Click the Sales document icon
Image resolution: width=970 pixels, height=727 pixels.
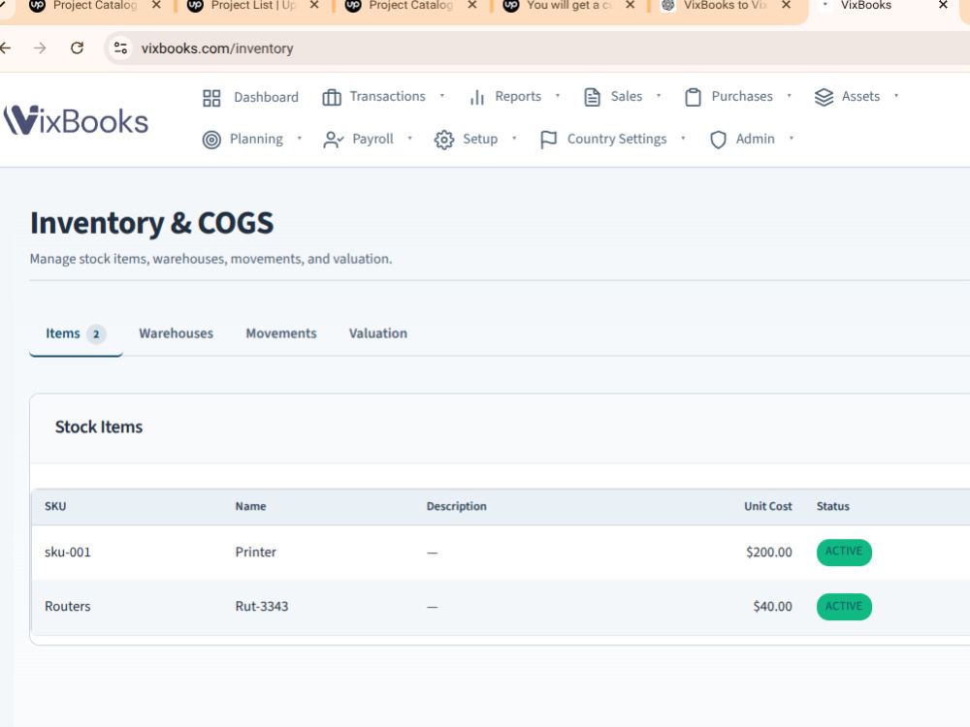tap(592, 97)
